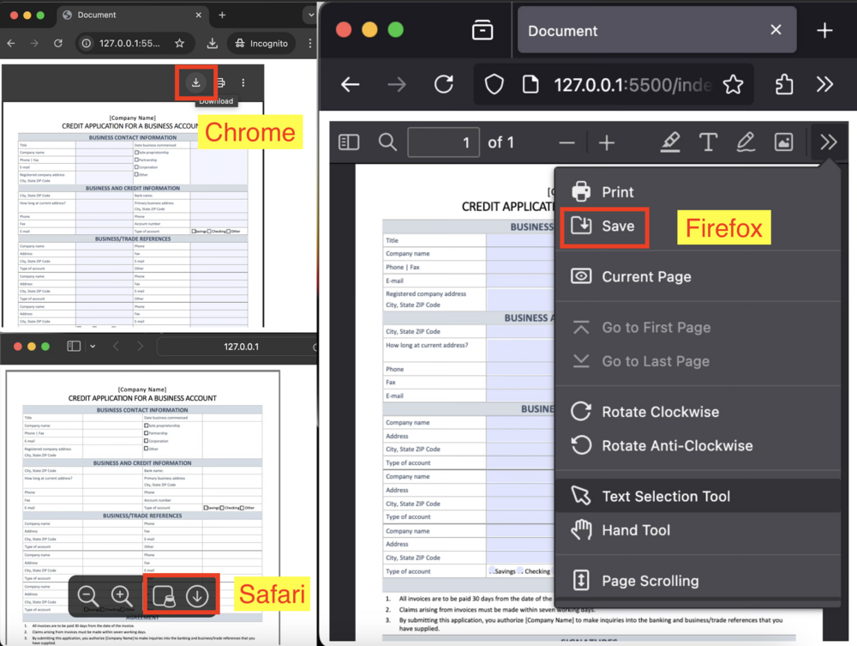Select the highlighter tool in Firefox PDF viewer
Viewport: 857px width, 646px height.
671,142
